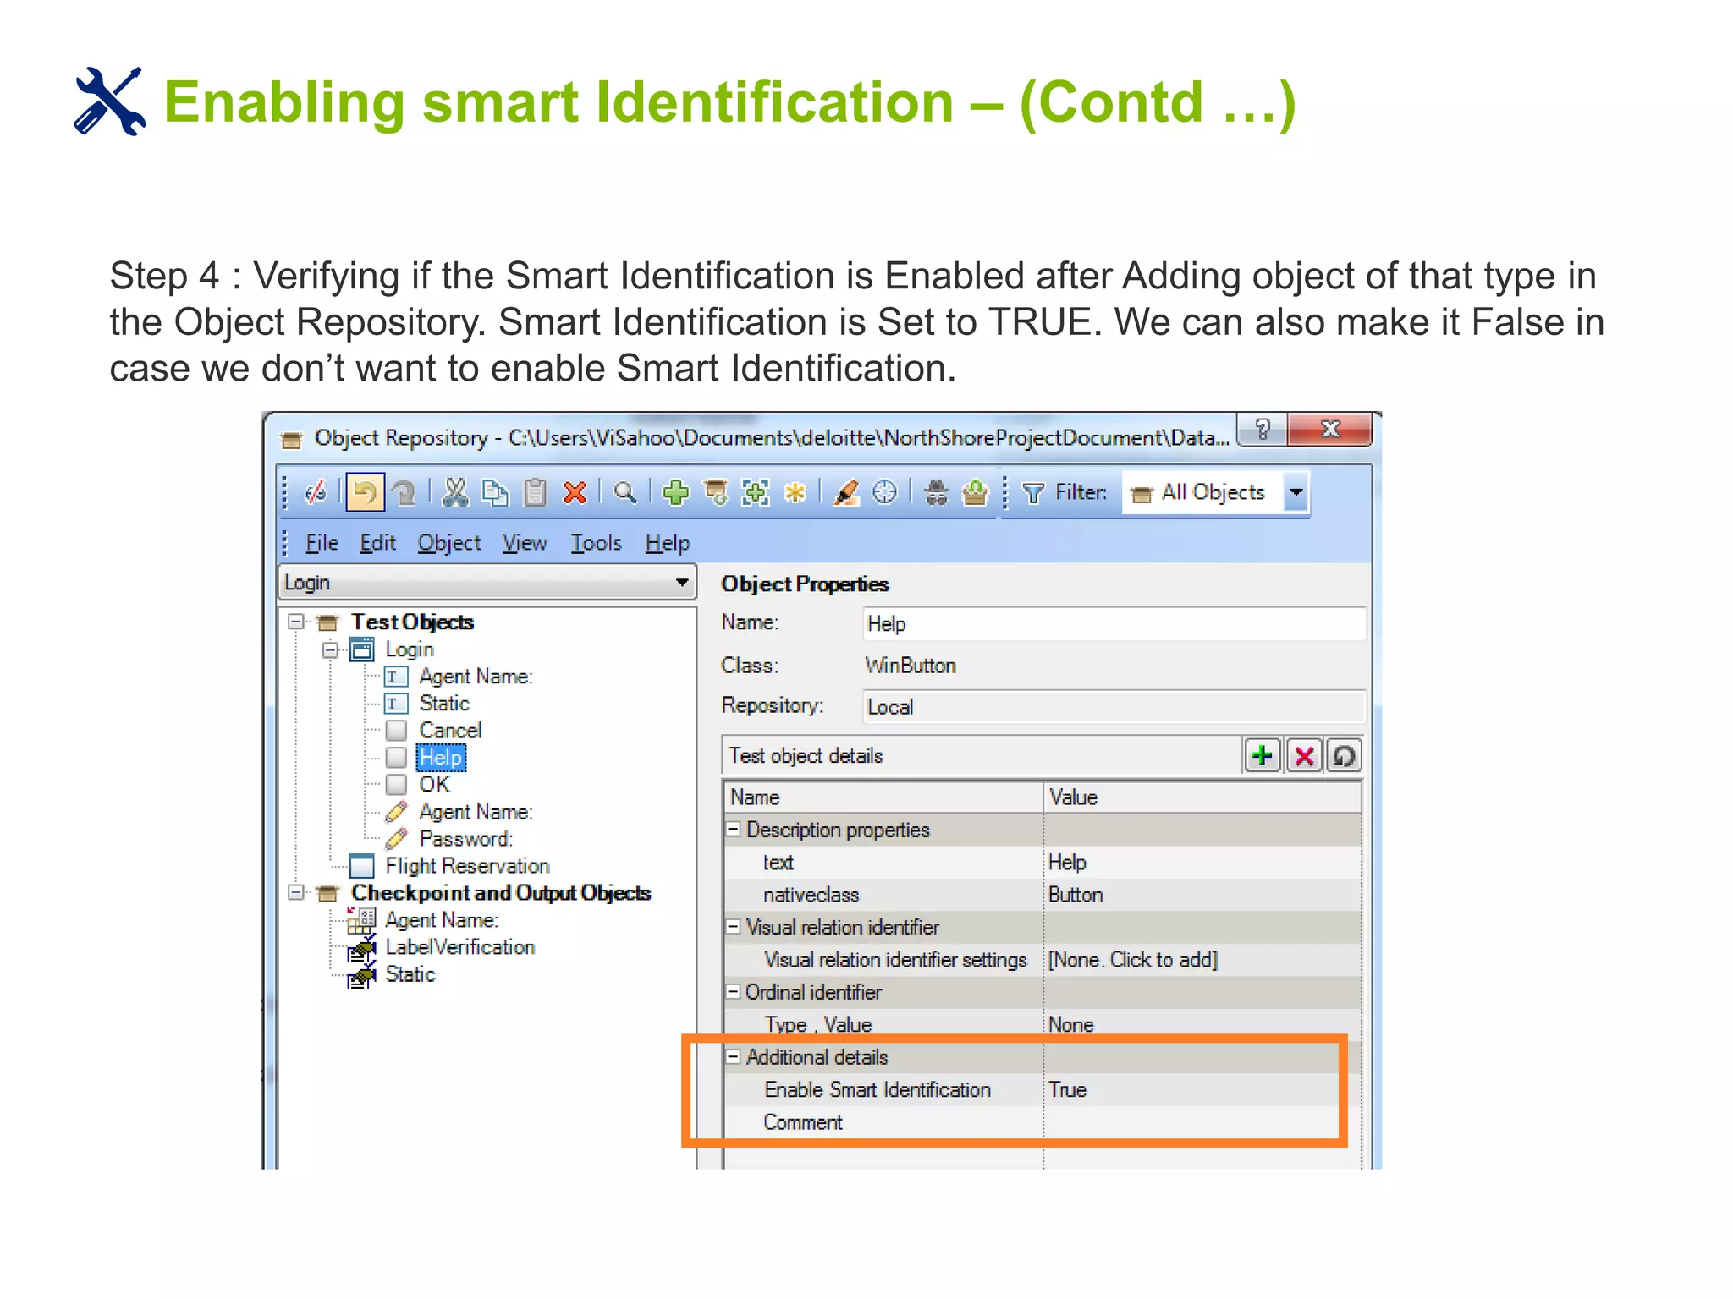Click the Highlight in Application icon

coord(845,492)
